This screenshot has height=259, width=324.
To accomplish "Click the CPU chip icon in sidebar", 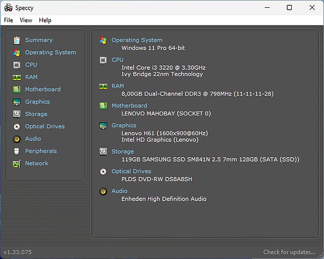I will coord(17,65).
